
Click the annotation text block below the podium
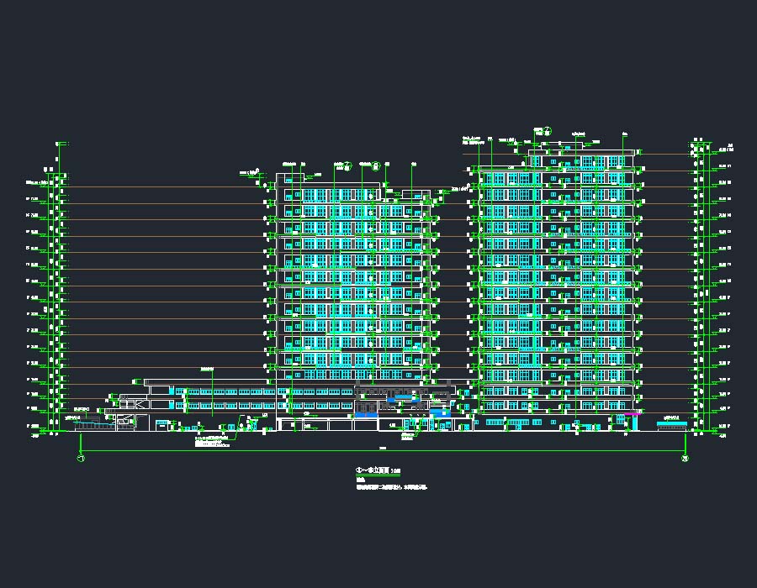point(210,442)
